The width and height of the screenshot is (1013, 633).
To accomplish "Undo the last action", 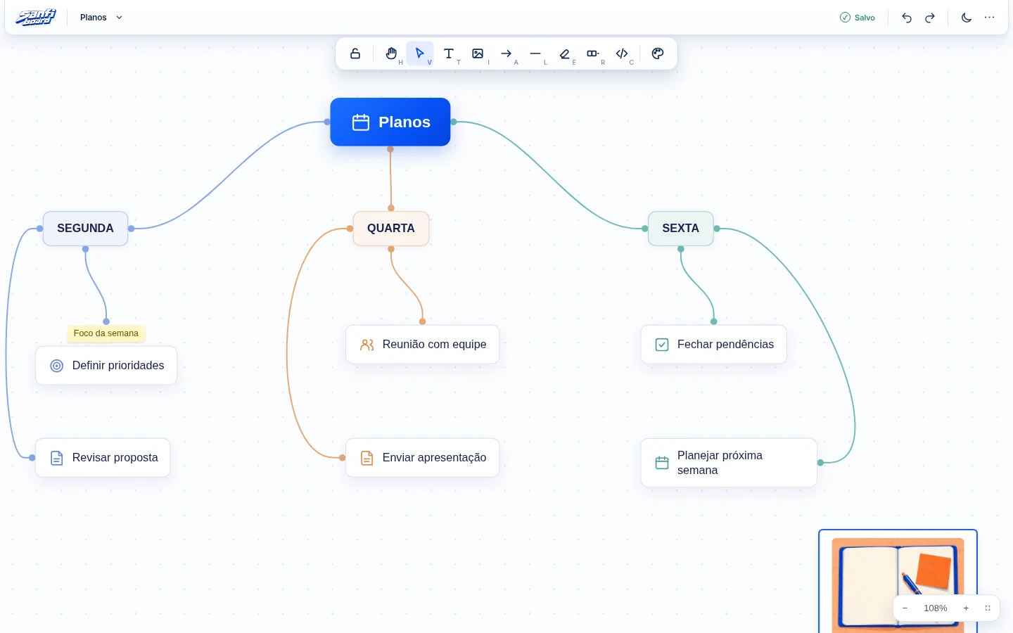I will pos(907,18).
